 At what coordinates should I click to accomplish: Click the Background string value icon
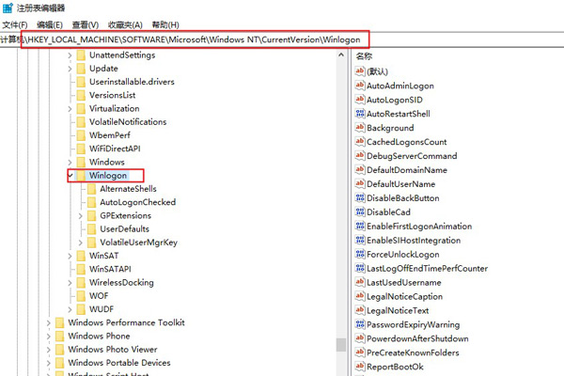coord(360,128)
